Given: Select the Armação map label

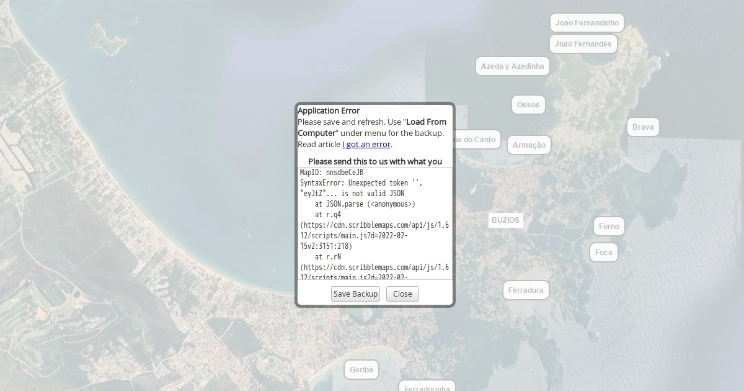Looking at the screenshot, I should pos(529,145).
